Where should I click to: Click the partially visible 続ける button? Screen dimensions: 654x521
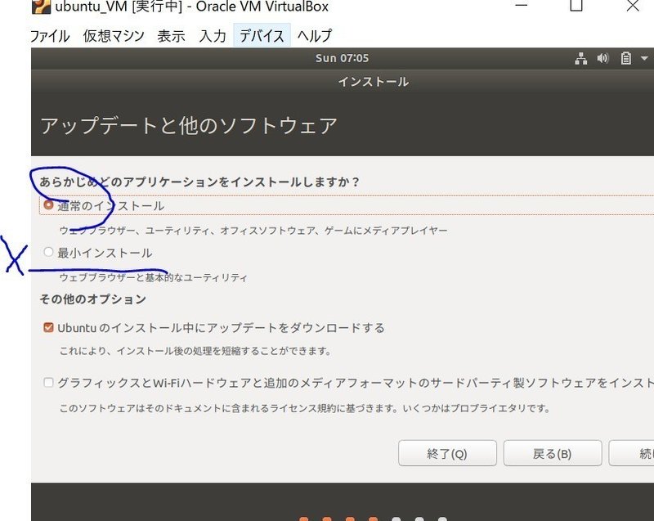pos(631,453)
